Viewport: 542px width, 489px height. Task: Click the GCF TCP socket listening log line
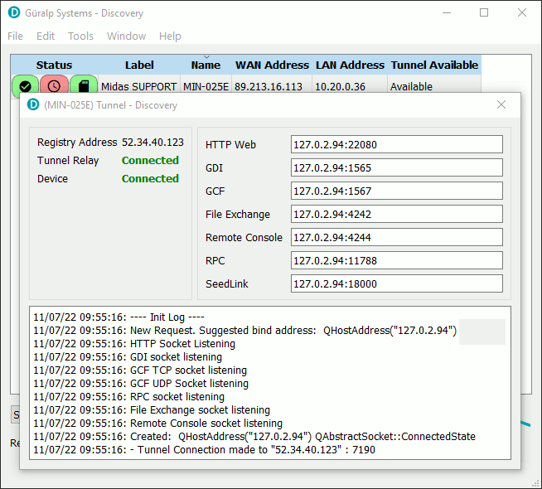140,370
